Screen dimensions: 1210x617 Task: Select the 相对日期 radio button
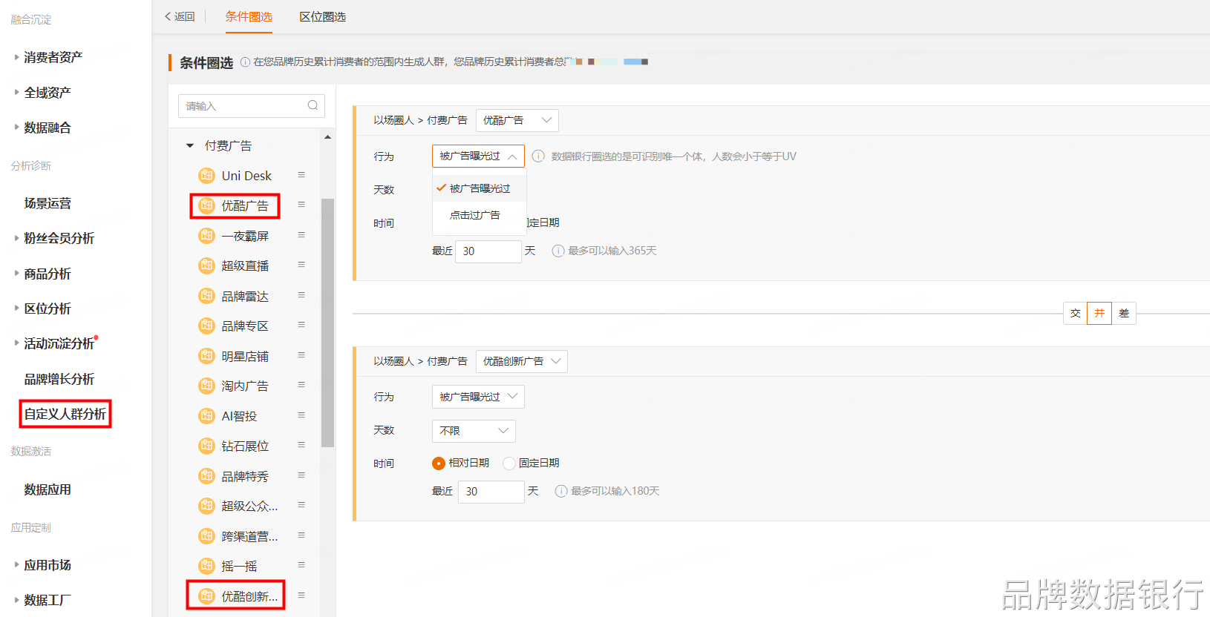[x=439, y=463]
